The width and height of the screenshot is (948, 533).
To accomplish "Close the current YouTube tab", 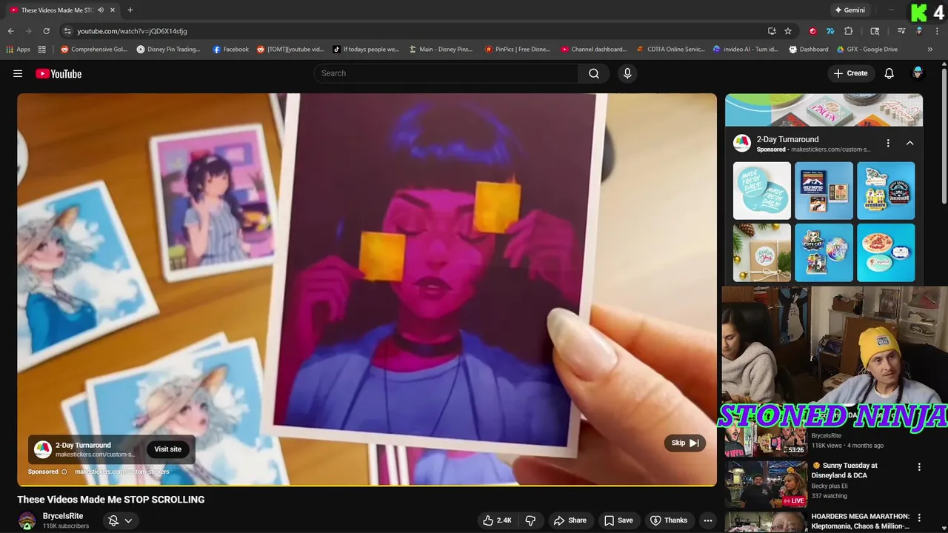I will click(112, 10).
